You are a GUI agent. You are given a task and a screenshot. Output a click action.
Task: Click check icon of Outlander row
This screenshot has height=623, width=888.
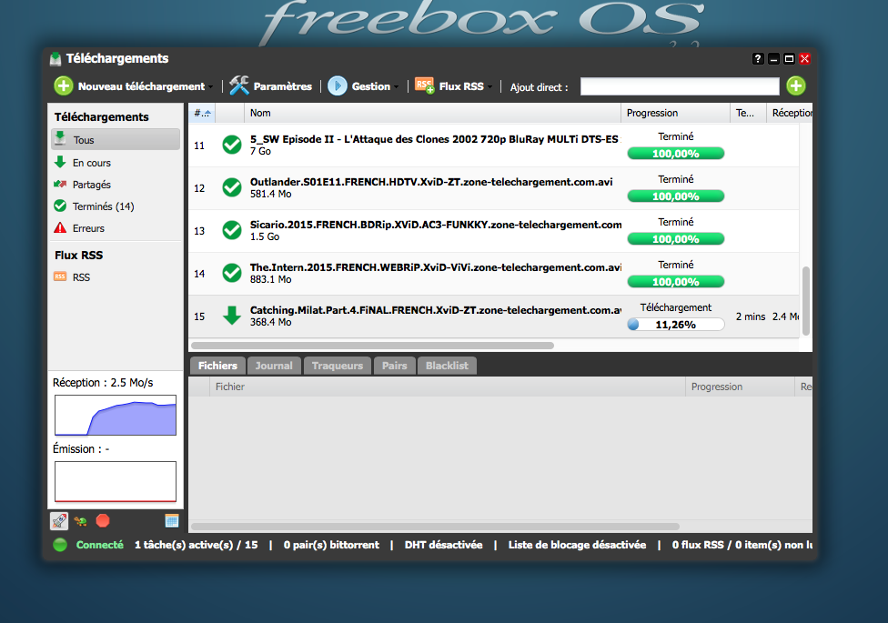(x=232, y=187)
